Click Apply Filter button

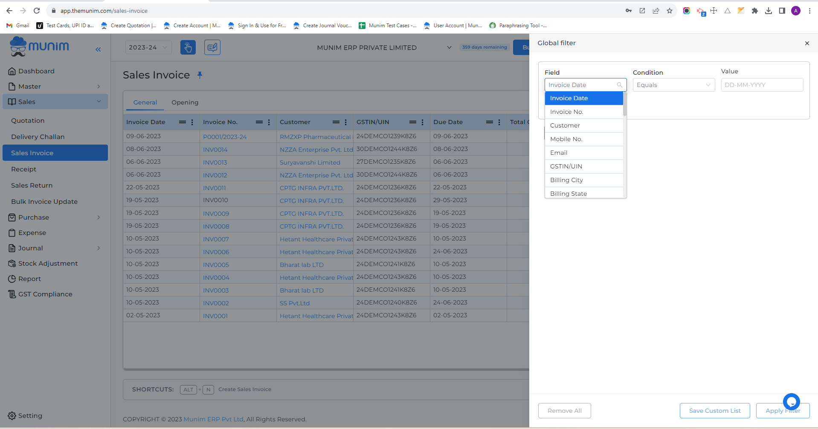click(x=783, y=411)
